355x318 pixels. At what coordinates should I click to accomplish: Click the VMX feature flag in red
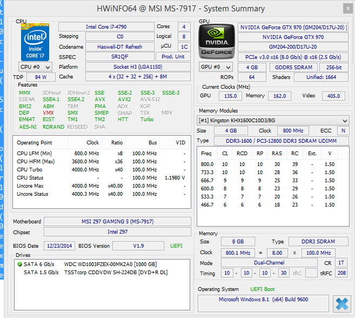(x=48, y=113)
